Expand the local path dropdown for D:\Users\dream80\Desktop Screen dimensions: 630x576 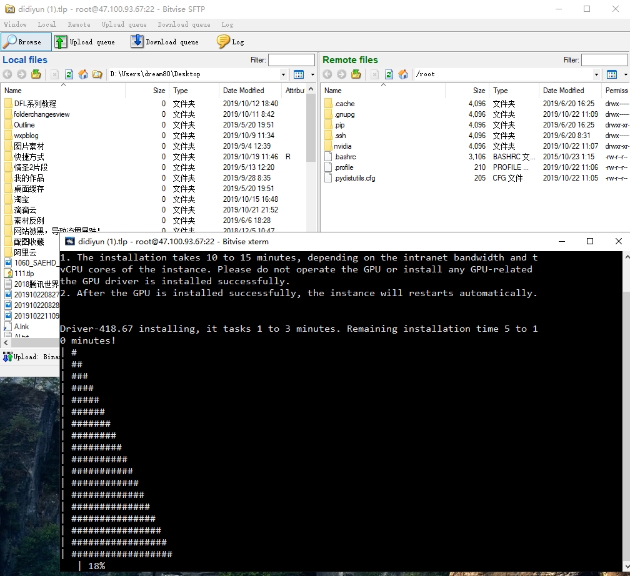pyautogui.click(x=283, y=74)
